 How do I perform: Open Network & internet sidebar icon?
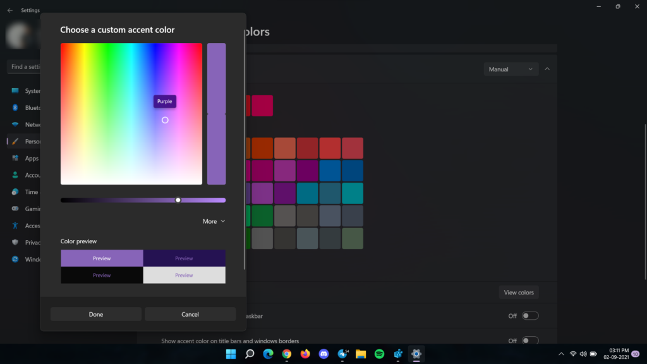point(15,124)
